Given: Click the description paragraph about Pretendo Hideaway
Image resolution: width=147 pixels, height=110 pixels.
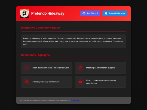Looking at the screenshot, I should click(73, 41).
